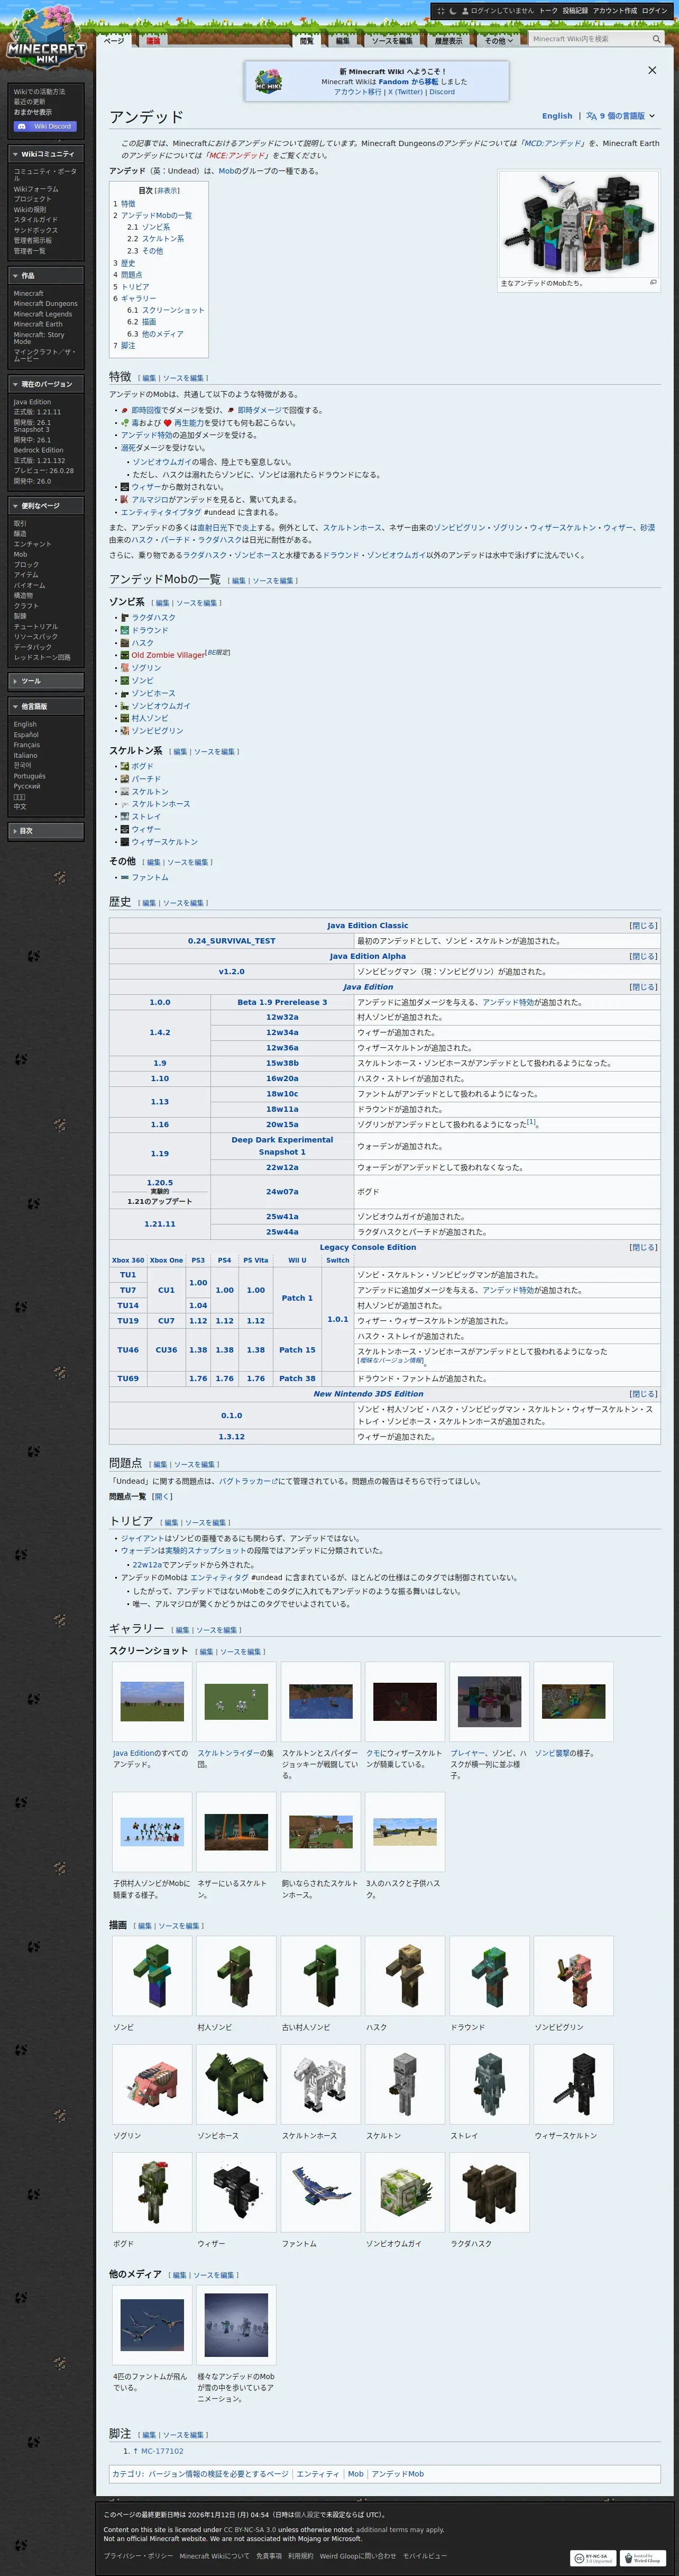Open the ネザーにいるスケルトン screenshot thumbnail
679x2576 pixels.
236,1831
